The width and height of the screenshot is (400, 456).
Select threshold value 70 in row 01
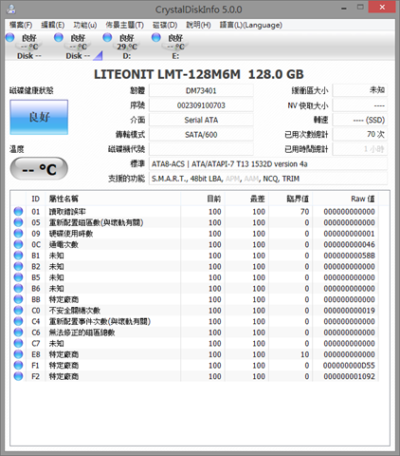click(304, 212)
